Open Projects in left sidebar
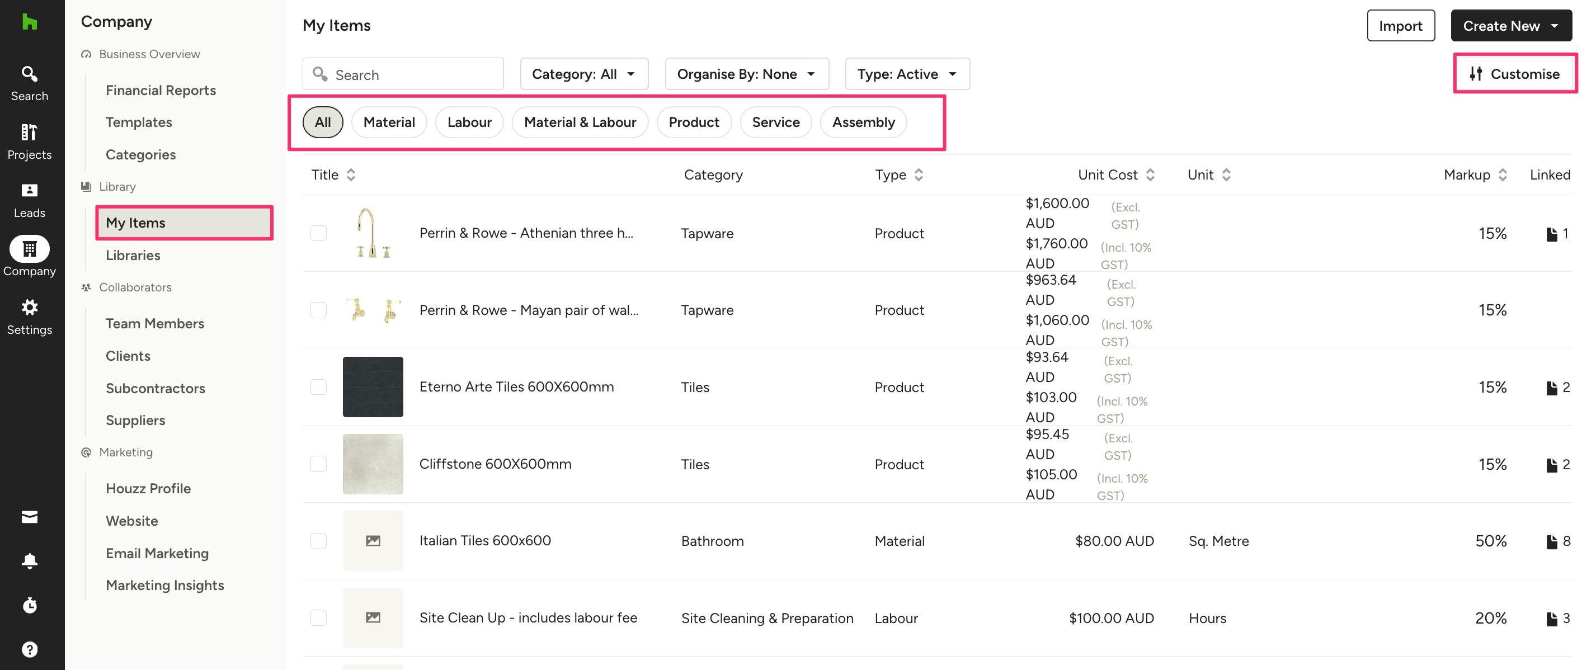Screen dimensions: 1582x670 (x=30, y=140)
